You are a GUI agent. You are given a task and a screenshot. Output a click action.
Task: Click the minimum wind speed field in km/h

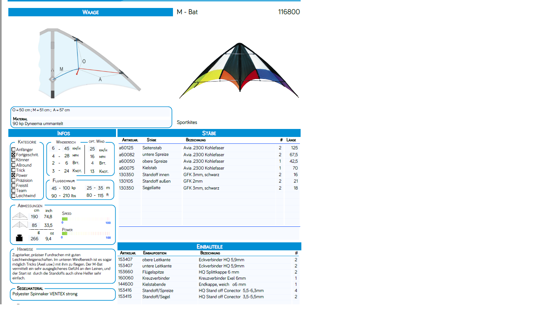[53, 149]
